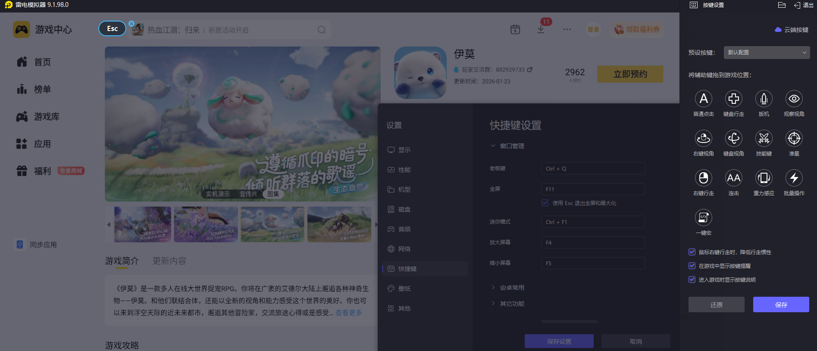Click the 游戏中心 logo icon
Viewport: 817px width, 351px height.
click(22, 29)
